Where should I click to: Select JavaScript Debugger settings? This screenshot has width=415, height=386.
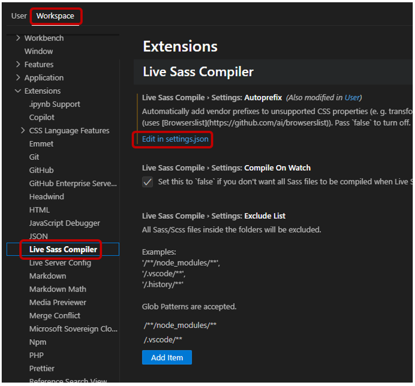[x=64, y=223]
